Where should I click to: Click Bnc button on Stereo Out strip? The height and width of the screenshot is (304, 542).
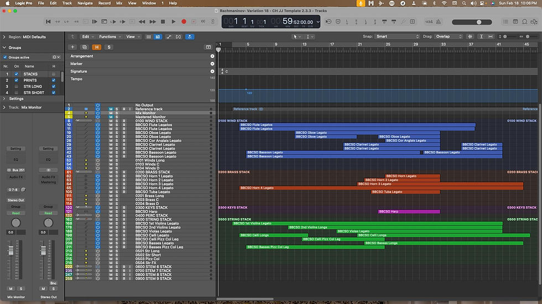click(53, 284)
